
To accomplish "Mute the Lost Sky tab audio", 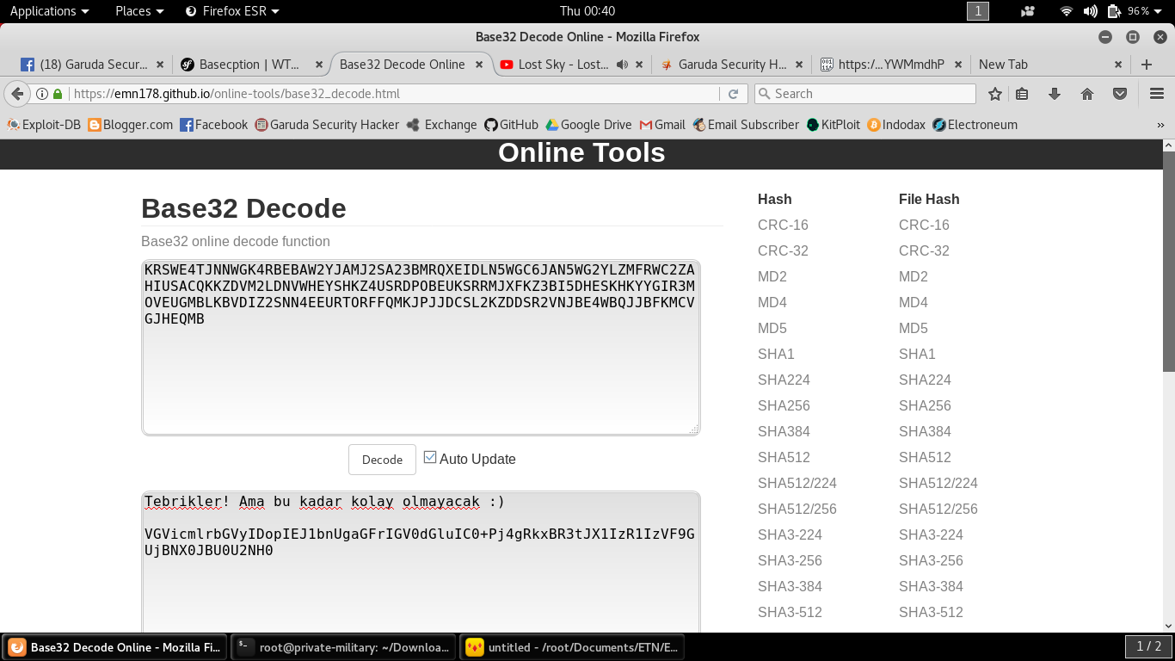I will coord(623,65).
